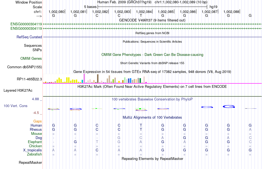Open RefSeq genes from NCBI track title
The width and height of the screenshot is (262, 169).
152,33
